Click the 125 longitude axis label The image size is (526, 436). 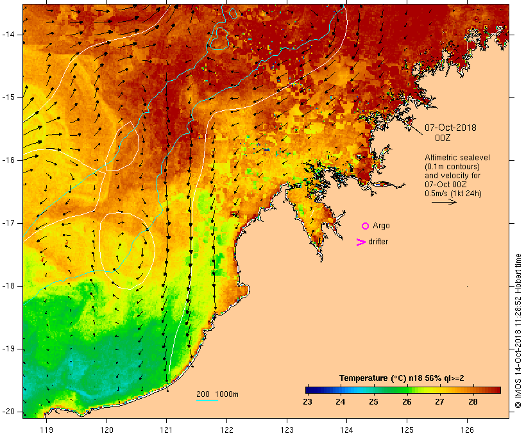point(407,430)
